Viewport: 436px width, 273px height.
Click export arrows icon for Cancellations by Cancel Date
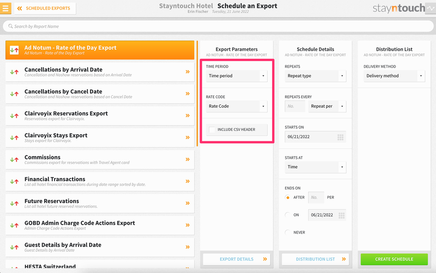[14, 94]
